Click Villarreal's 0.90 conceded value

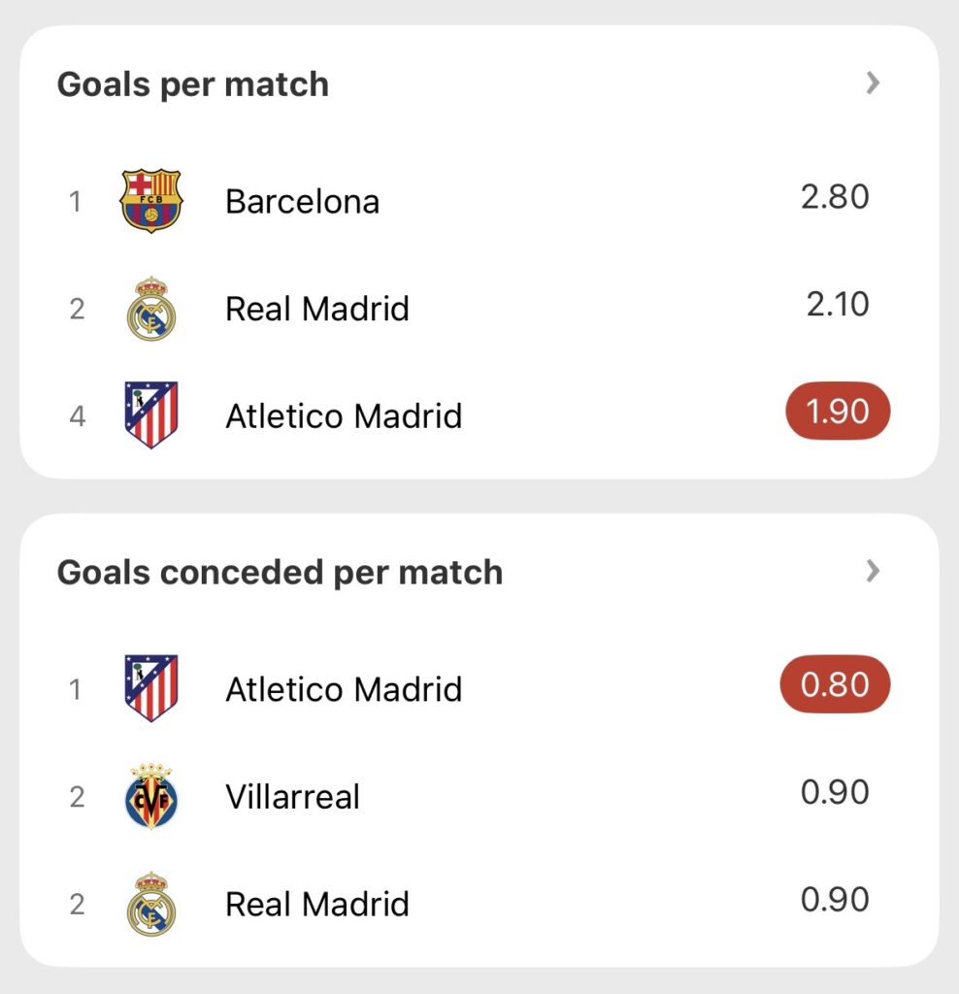[x=835, y=792]
